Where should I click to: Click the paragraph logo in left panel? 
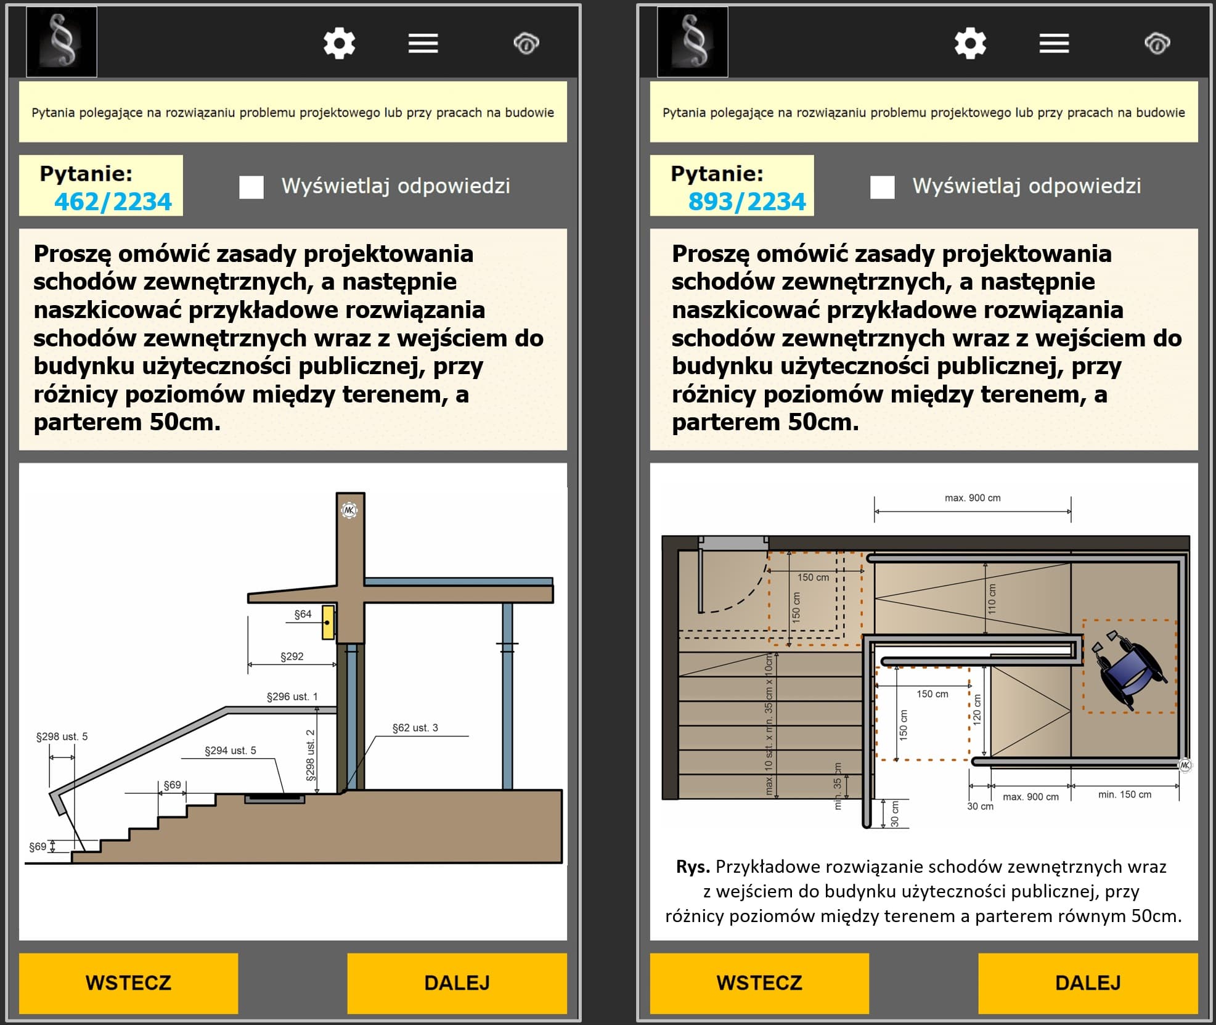pos(62,42)
